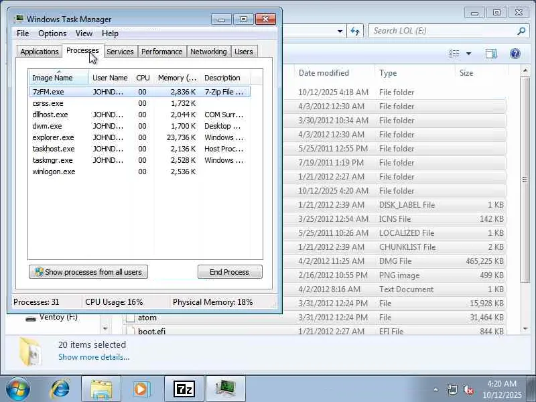Click the search magnifier icon in Explorer
The height and width of the screenshot is (402, 536).
point(521,31)
